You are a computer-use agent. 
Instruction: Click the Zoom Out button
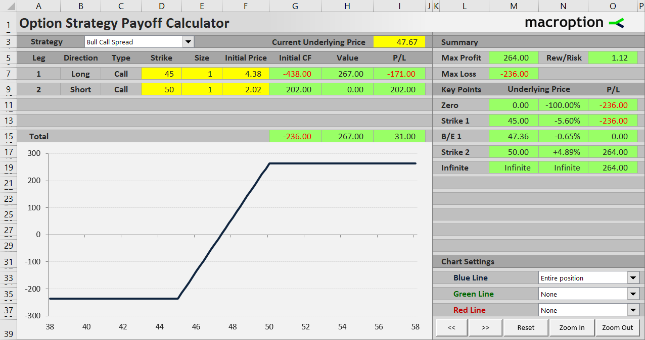pos(617,327)
